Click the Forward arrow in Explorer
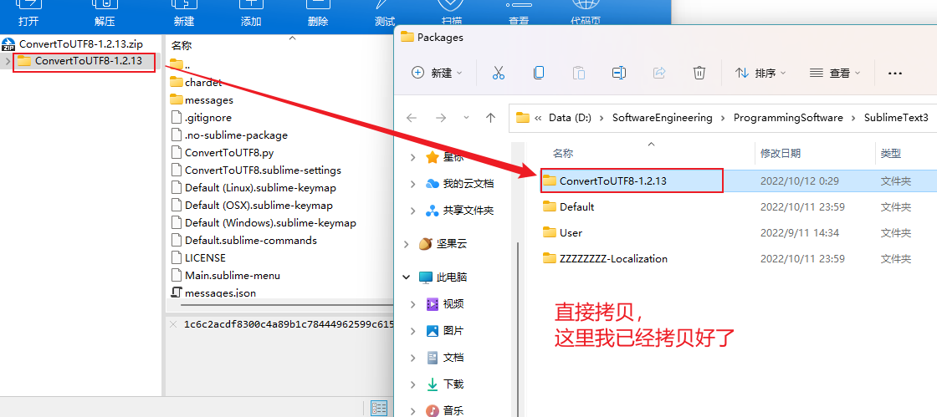Viewport: 937px width, 417px height. (441, 118)
